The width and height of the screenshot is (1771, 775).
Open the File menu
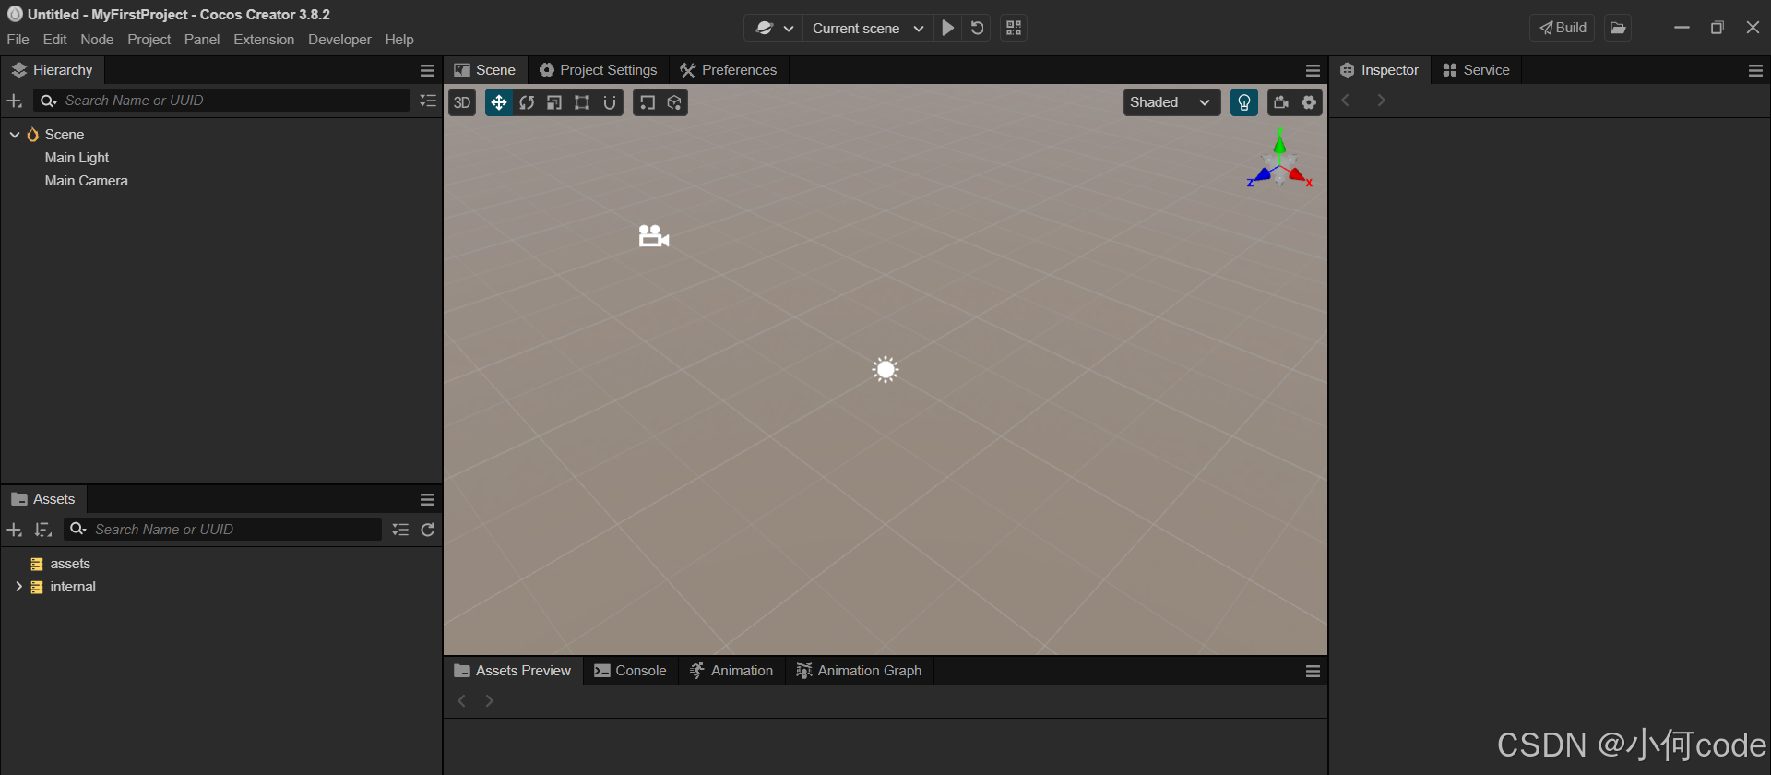click(x=18, y=40)
